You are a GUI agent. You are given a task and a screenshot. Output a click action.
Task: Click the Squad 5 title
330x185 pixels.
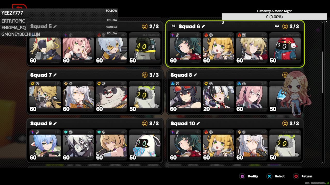(x=41, y=26)
